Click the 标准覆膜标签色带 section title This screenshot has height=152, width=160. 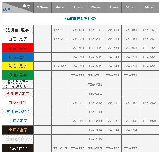pos(80,19)
